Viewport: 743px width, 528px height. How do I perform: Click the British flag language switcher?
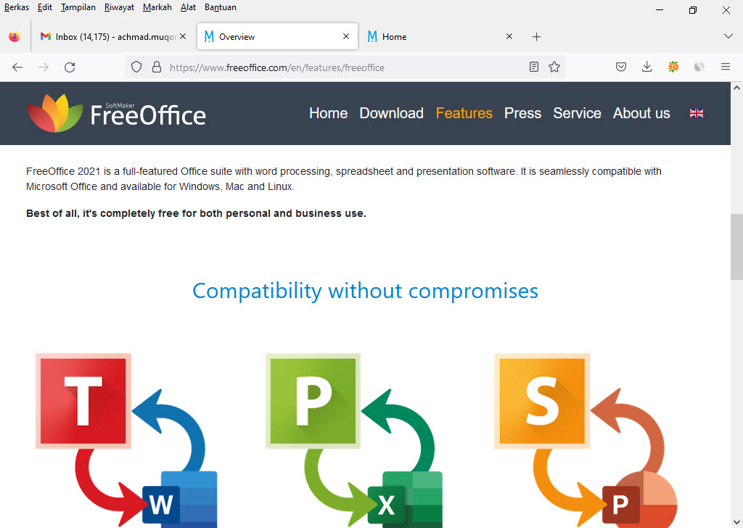696,113
